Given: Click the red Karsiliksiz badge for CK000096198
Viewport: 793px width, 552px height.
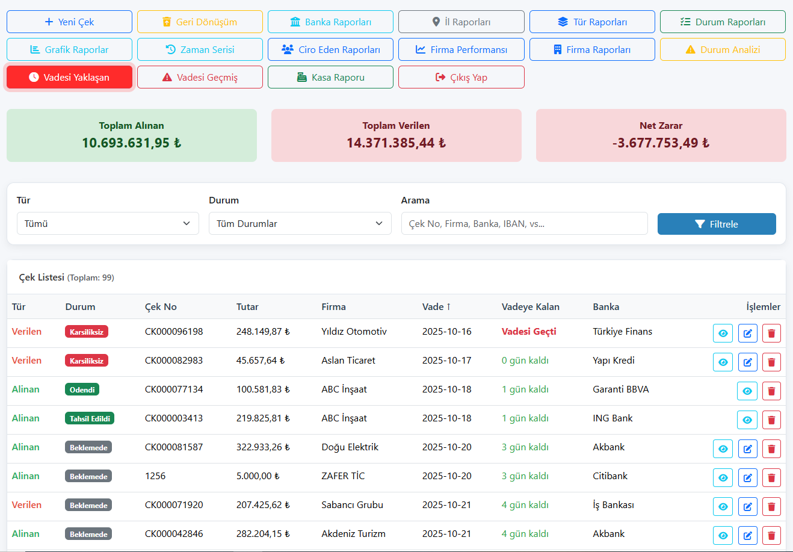Looking at the screenshot, I should (x=87, y=332).
